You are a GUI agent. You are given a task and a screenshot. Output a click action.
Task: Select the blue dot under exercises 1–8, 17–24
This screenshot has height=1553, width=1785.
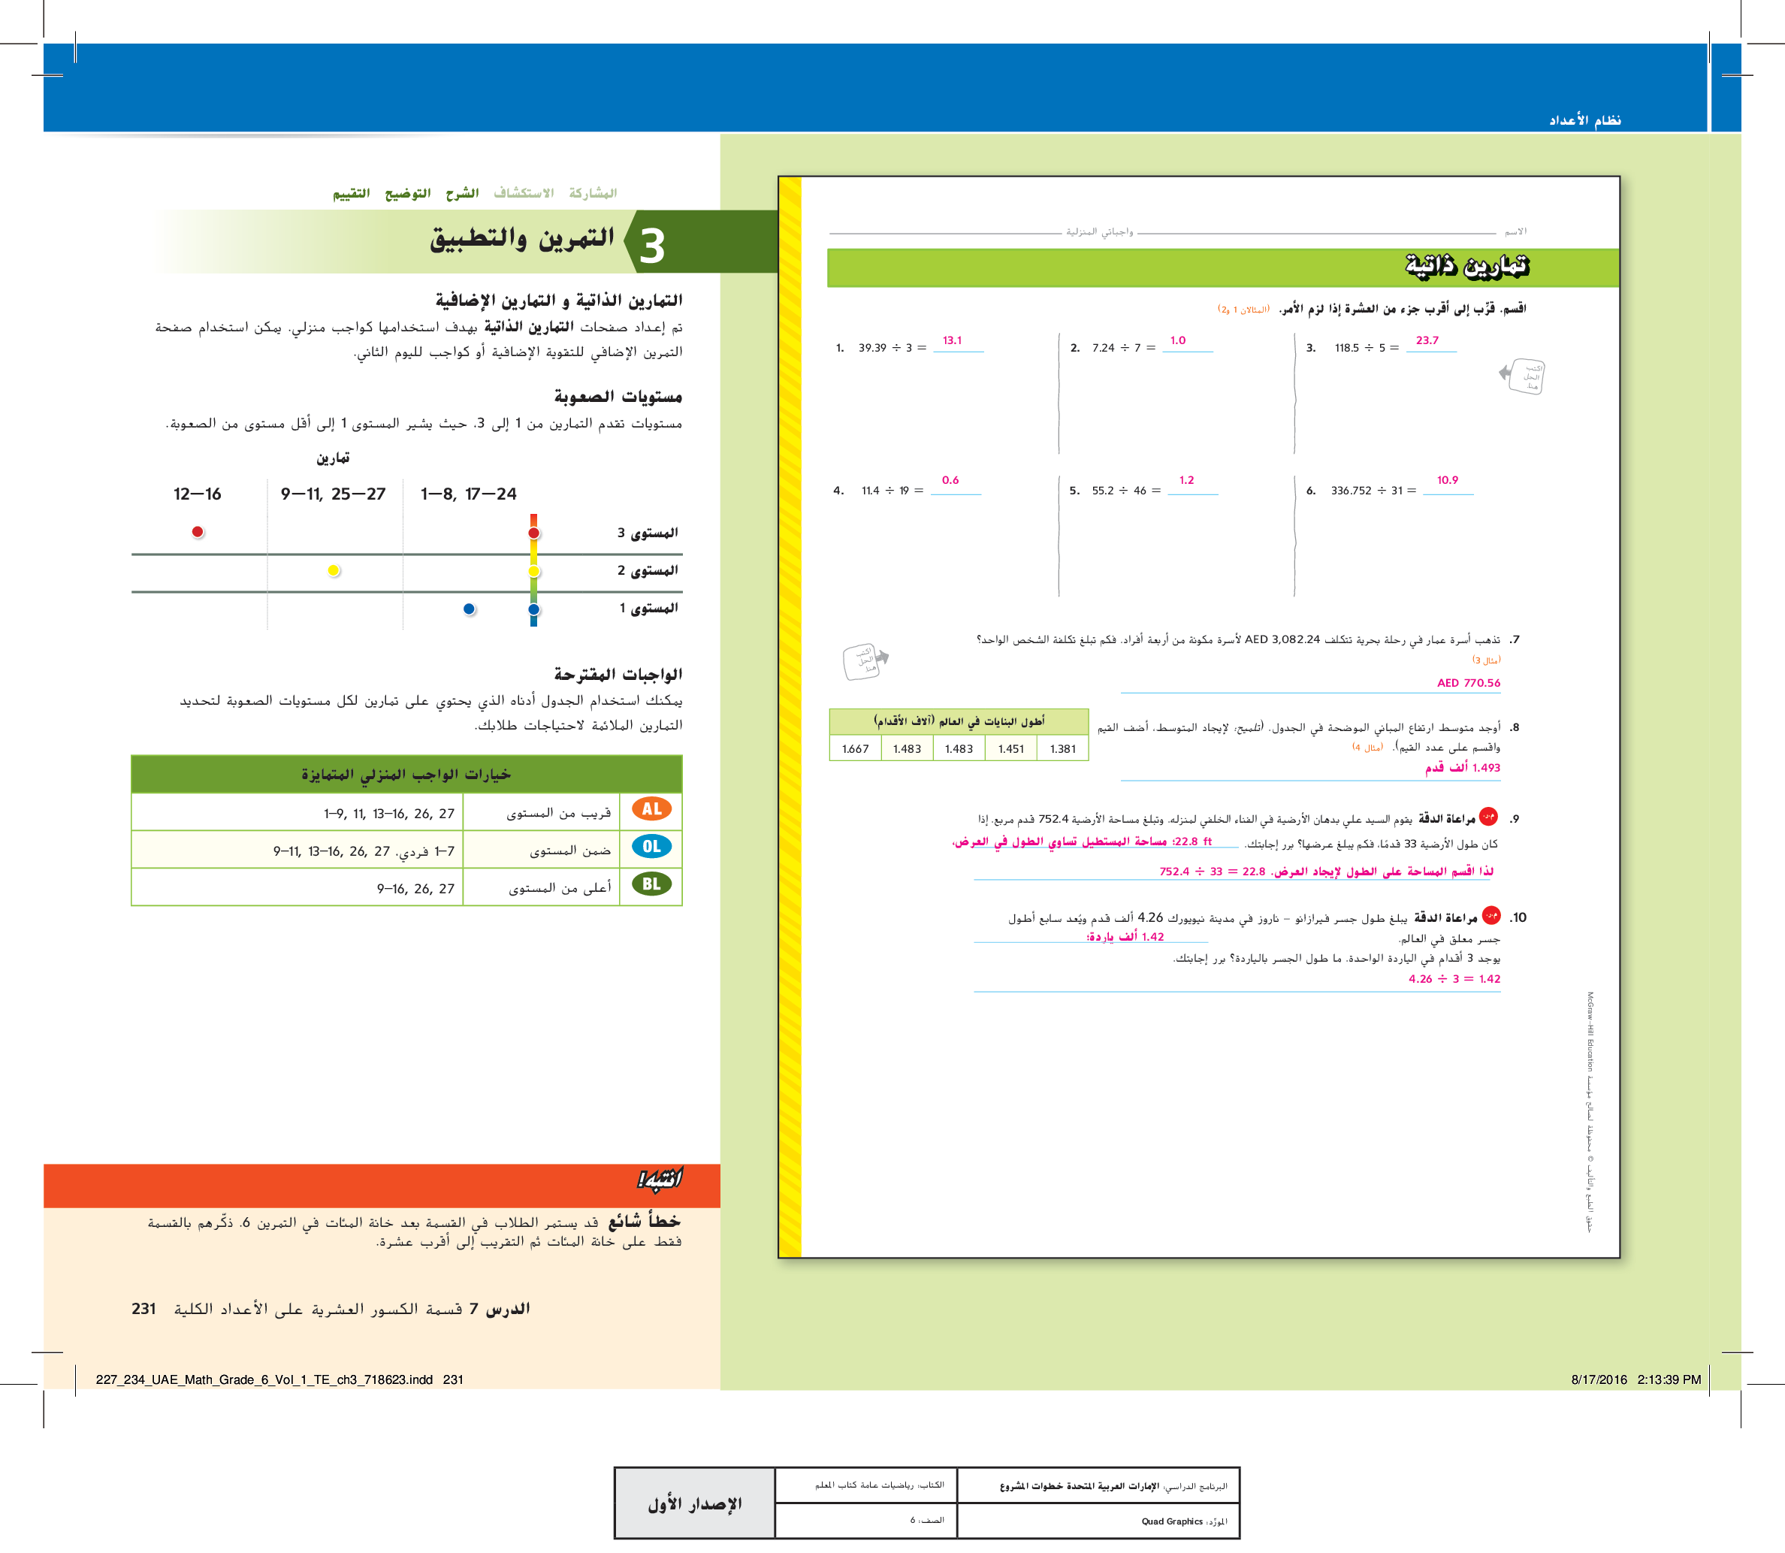[x=469, y=609]
